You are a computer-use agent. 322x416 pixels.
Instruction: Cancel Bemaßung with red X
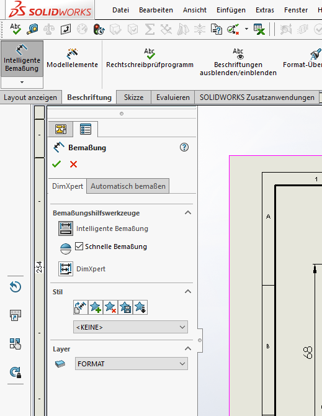[73, 164]
